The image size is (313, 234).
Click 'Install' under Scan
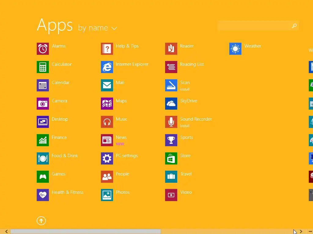(x=185, y=89)
